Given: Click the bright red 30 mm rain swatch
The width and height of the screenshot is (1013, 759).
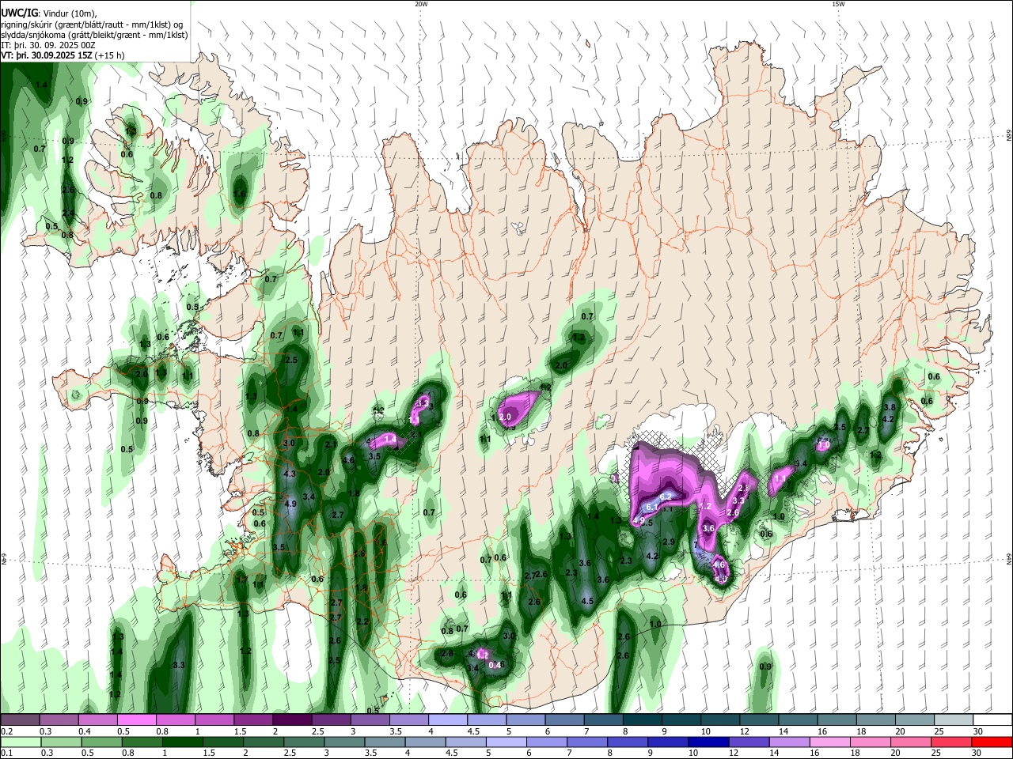Looking at the screenshot, I should coord(991,742).
